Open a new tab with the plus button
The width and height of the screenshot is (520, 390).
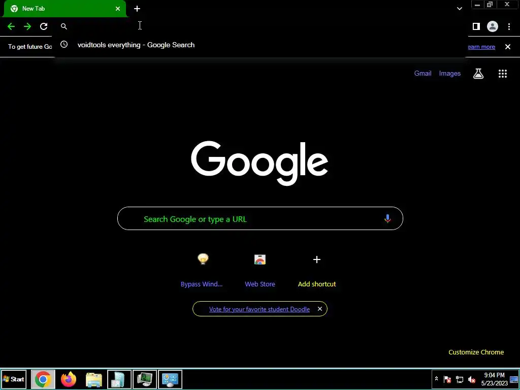point(137,9)
